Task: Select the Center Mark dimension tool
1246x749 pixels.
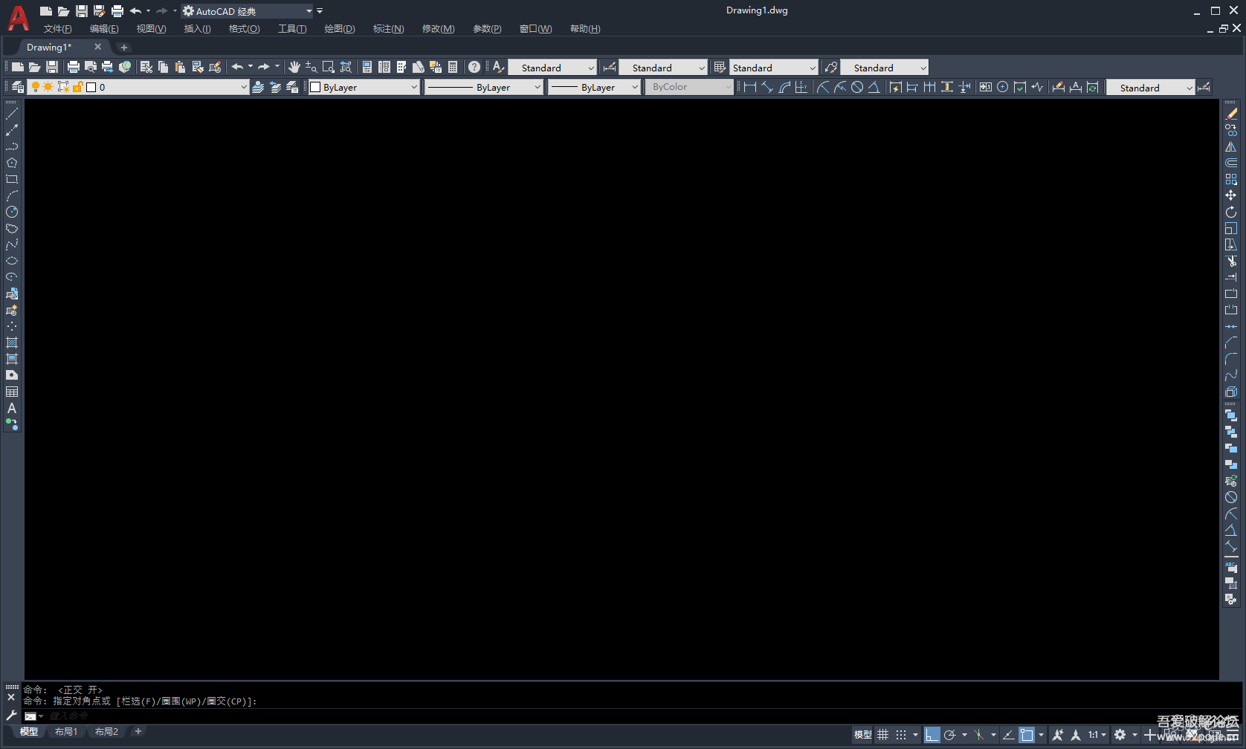Action: 1003,87
